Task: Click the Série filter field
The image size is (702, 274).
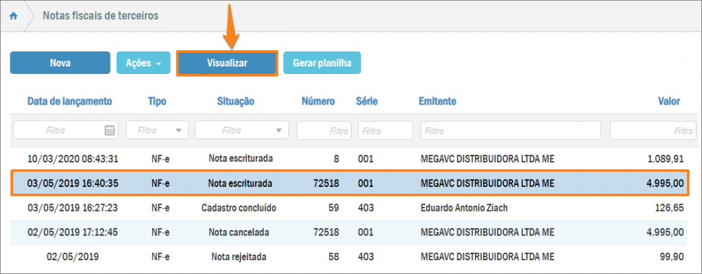Action: coord(385,130)
